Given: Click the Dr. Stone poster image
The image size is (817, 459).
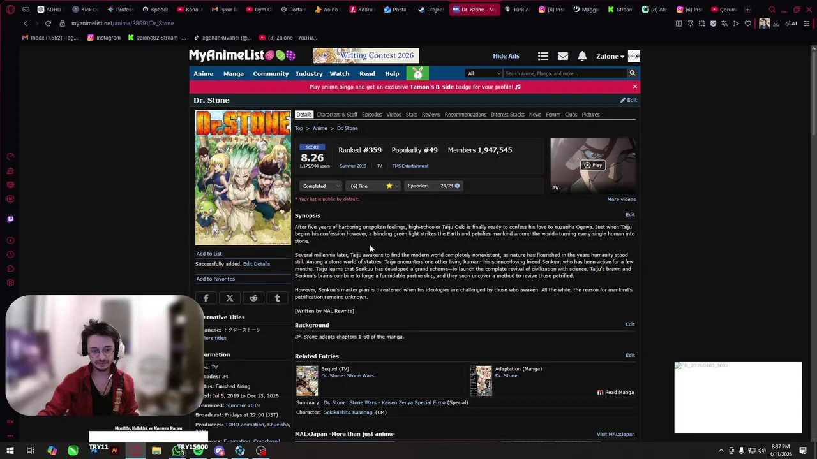Looking at the screenshot, I should (x=243, y=178).
